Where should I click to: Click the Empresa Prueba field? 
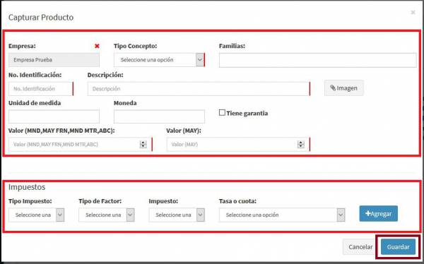[54, 60]
